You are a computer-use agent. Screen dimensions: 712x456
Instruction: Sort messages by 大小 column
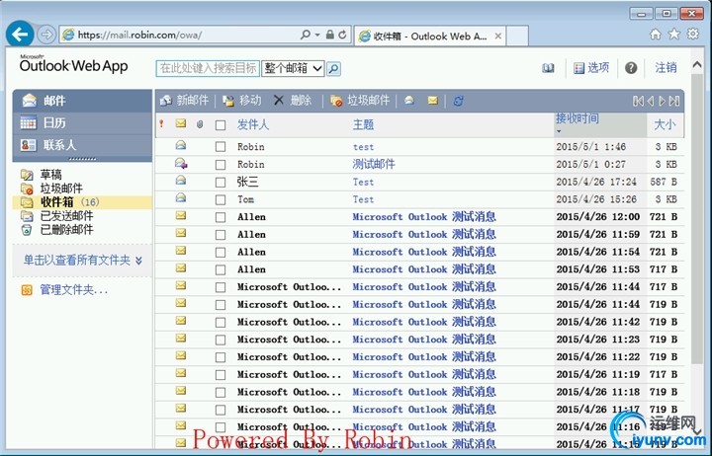pos(665,124)
